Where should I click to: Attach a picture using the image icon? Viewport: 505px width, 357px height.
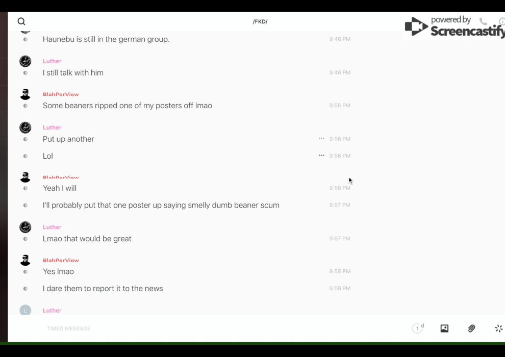point(444,328)
